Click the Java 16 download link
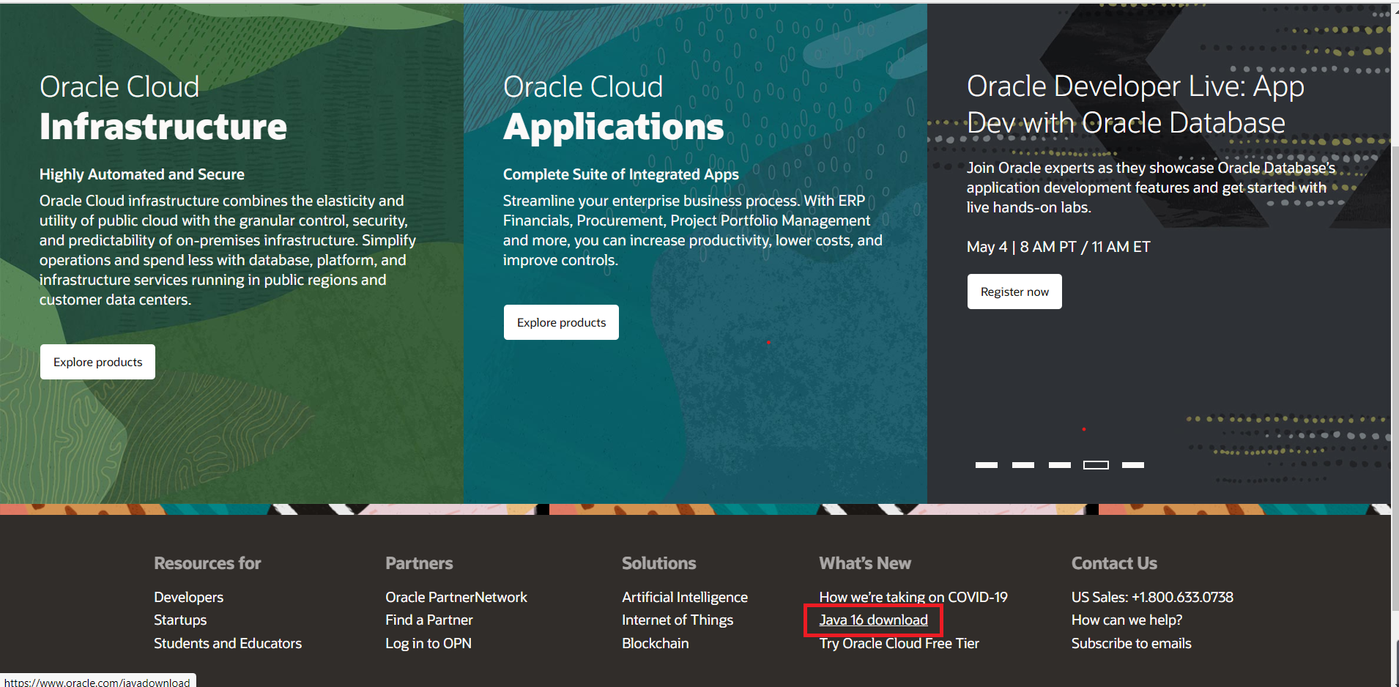Screen dimensions: 1399x687 (x=874, y=620)
